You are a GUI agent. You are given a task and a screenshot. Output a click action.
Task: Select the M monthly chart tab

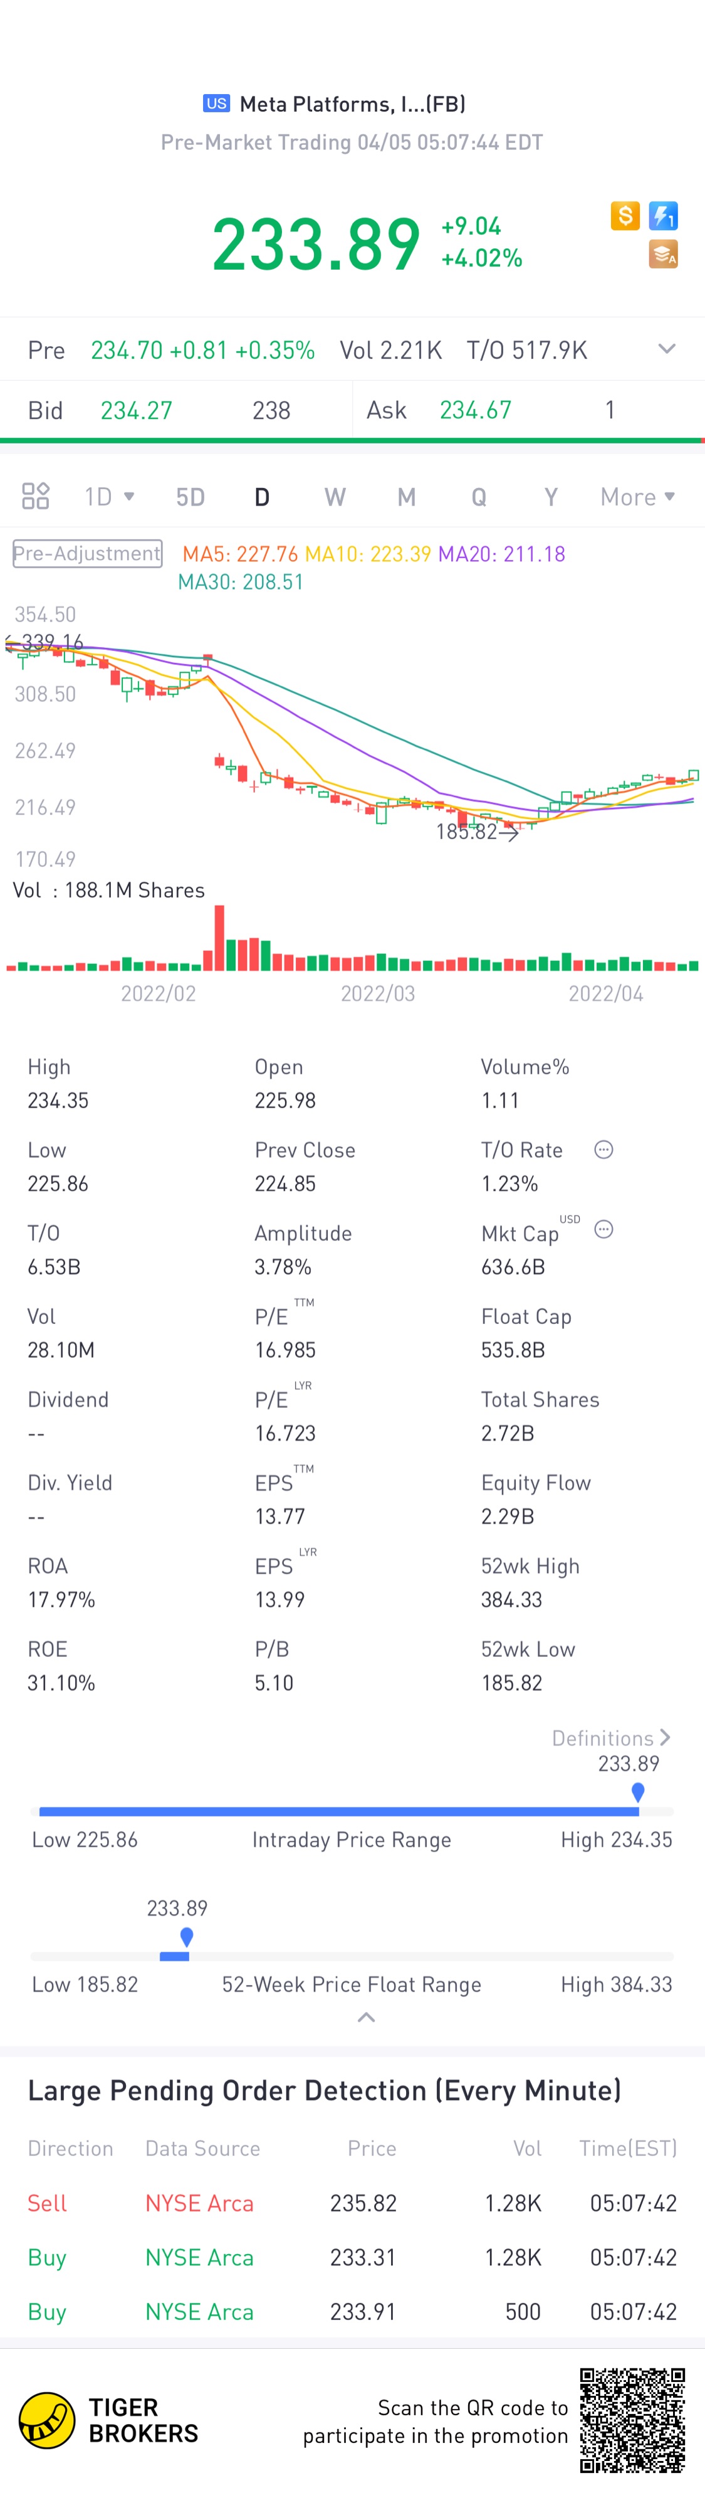pyautogui.click(x=406, y=497)
